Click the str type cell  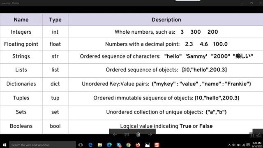[55, 56]
